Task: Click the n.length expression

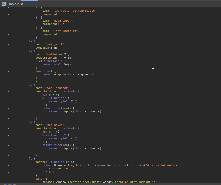Action: [x=71, y=165]
